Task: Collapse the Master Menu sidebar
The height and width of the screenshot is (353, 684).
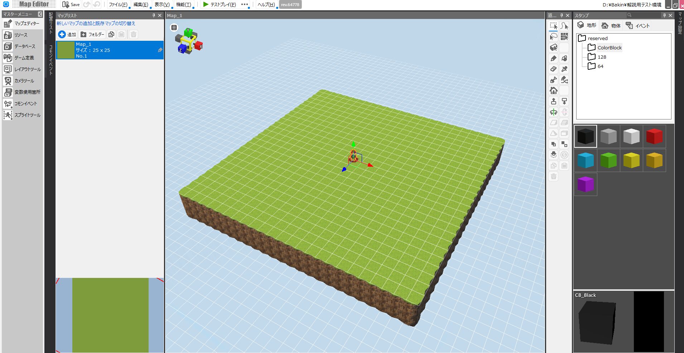Action: (40, 14)
